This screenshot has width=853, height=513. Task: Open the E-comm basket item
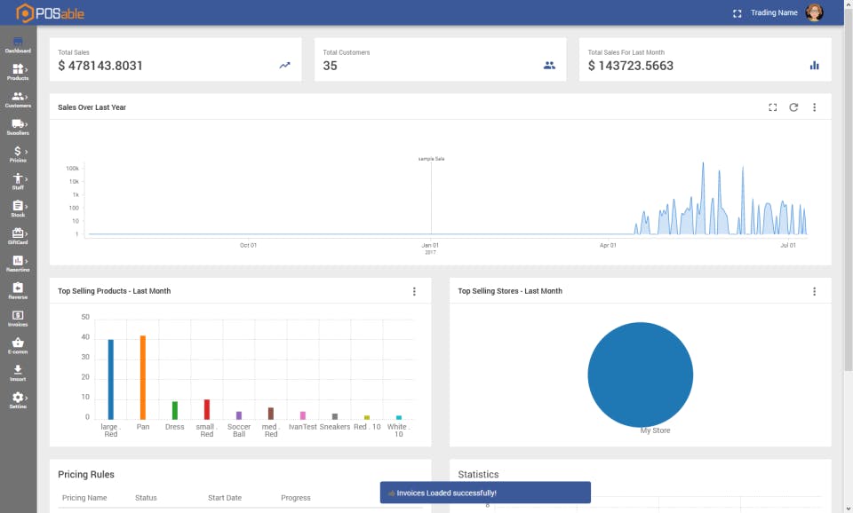18,345
